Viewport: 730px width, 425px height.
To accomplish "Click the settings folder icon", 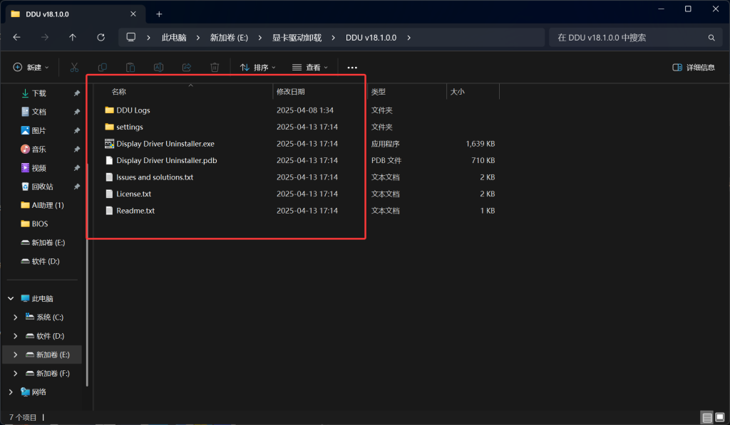I will tap(109, 127).
